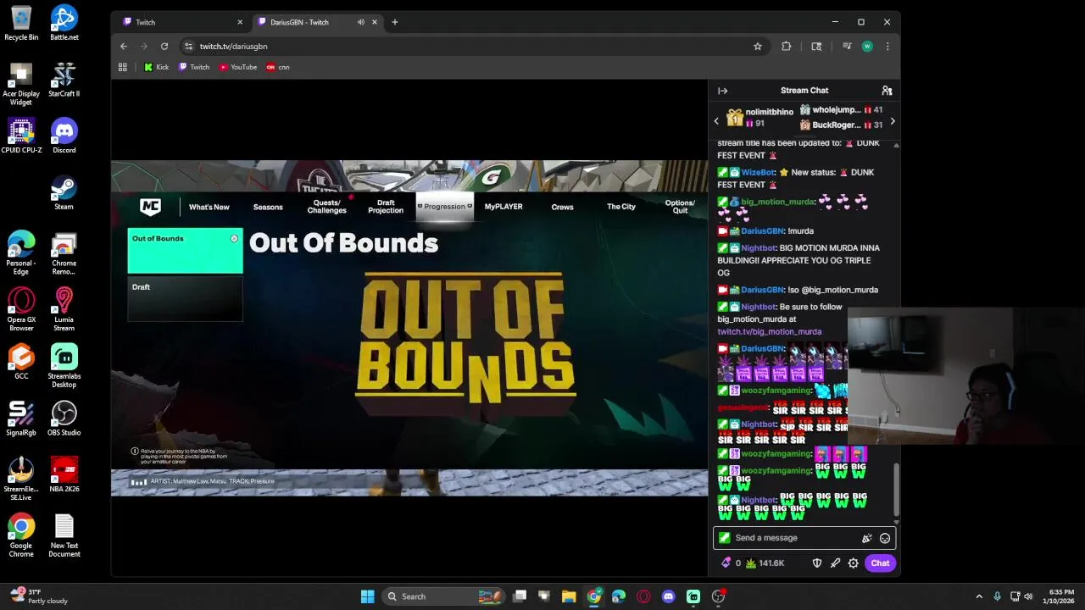
Task: Send message with the Chat button
Action: [x=880, y=563]
